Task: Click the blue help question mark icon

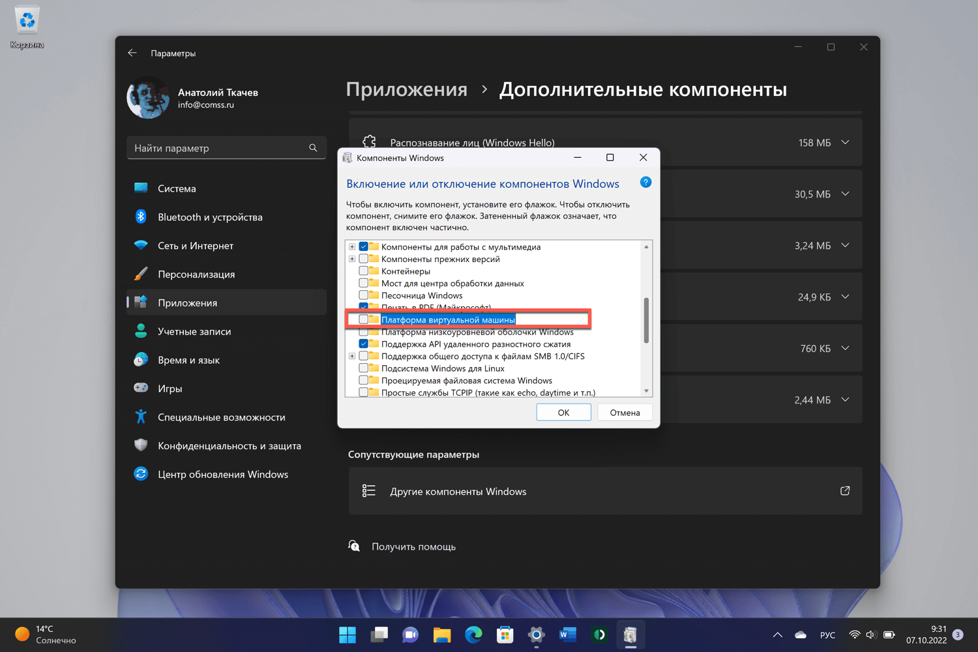Action: point(645,183)
